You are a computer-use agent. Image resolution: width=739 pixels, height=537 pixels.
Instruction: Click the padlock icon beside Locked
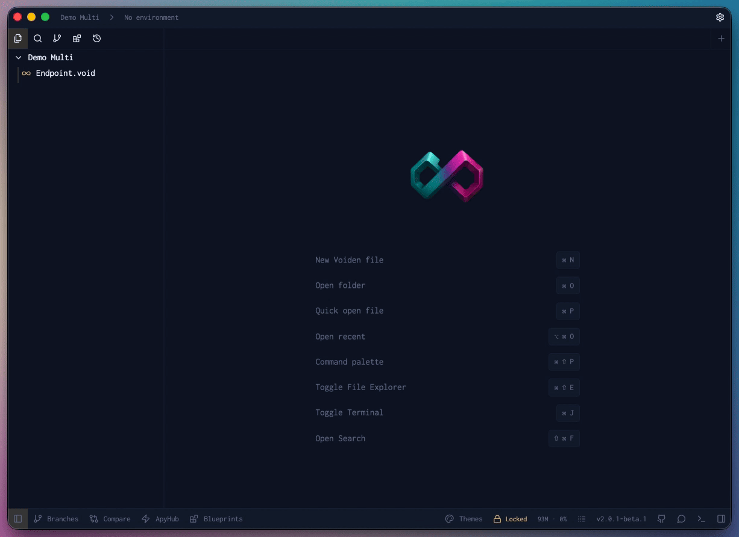point(497,519)
